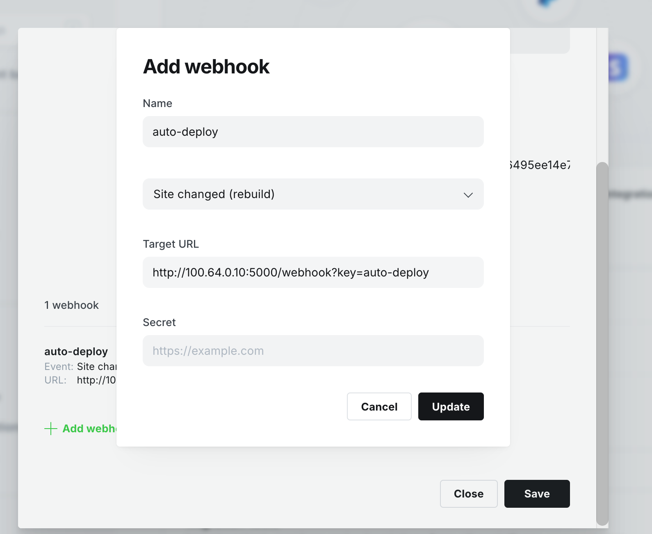652x534 pixels.
Task: Select the empty Secret input field
Action: coord(313,351)
